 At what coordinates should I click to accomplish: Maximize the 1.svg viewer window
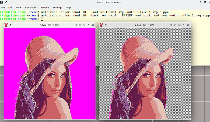[x=89, y=25]
